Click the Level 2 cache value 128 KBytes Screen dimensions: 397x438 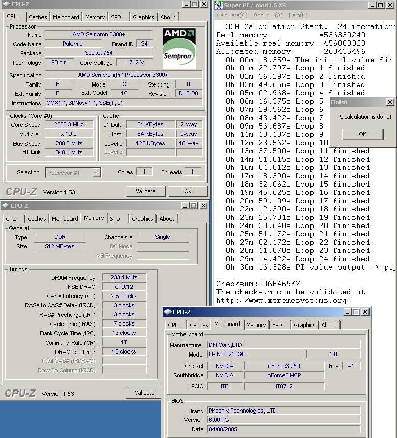[x=151, y=143]
